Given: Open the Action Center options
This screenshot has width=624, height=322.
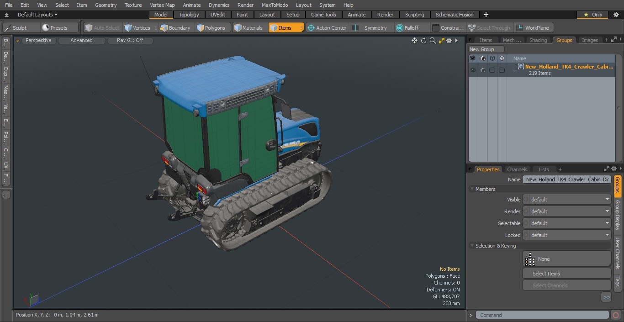Looking at the screenshot, I should [x=327, y=28].
